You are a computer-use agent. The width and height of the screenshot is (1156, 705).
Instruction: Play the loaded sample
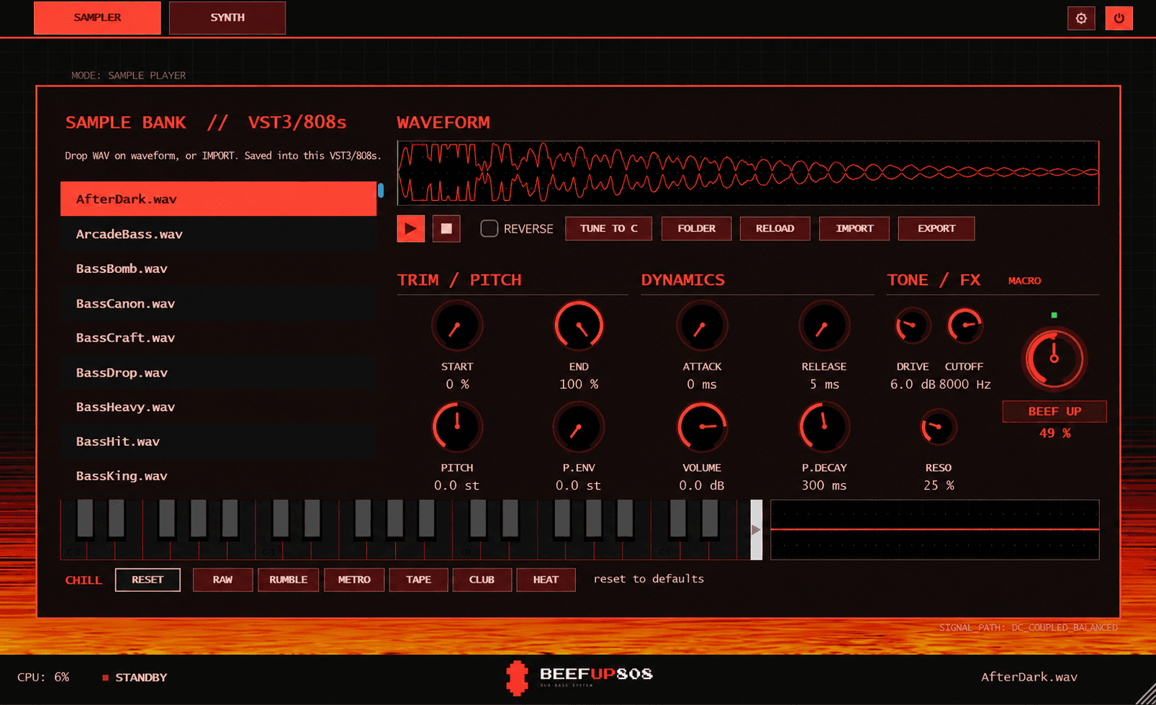[x=410, y=228]
